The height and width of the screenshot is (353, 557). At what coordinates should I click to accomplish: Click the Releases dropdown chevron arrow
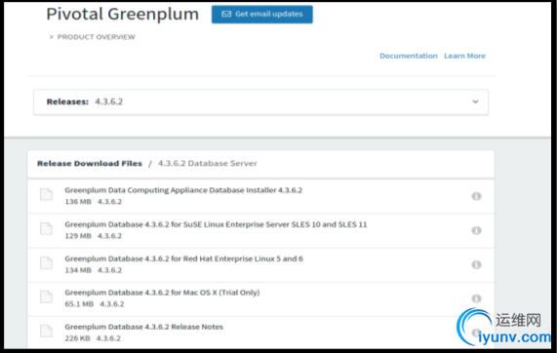475,102
